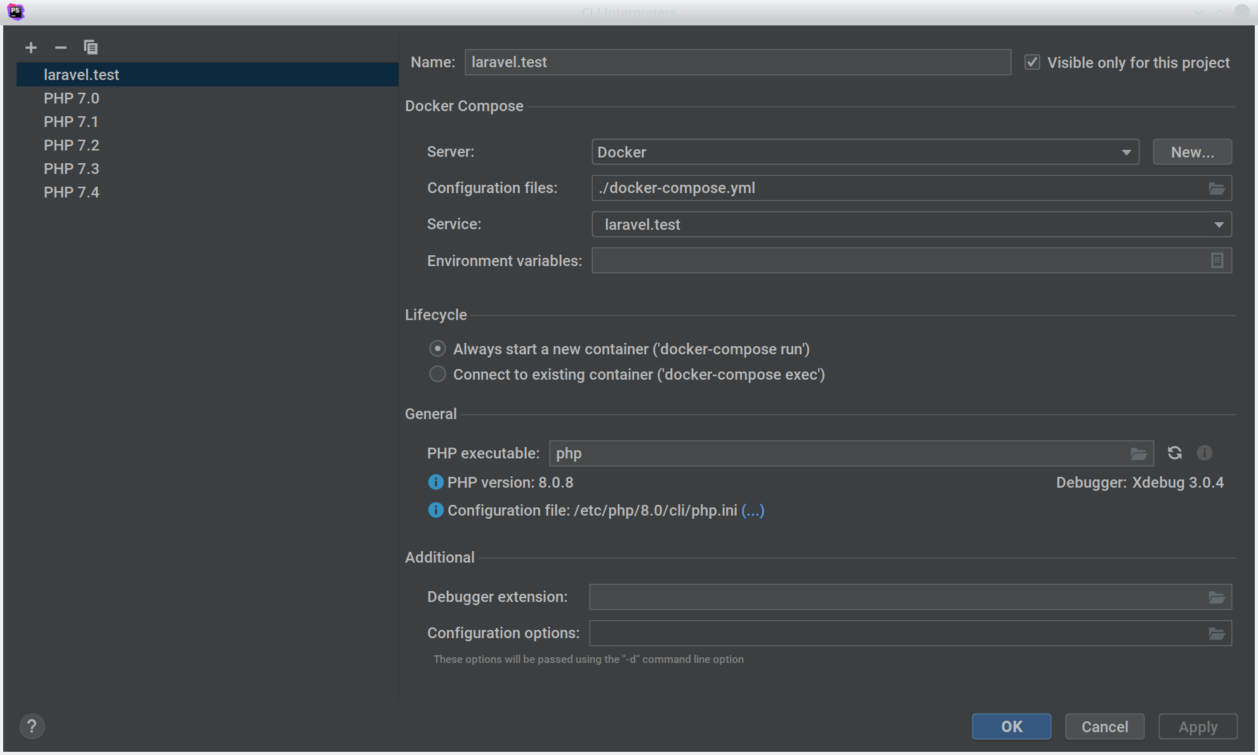This screenshot has height=755, width=1258.
Task: Click the PhpStorm logo in the title bar
Action: (x=16, y=11)
